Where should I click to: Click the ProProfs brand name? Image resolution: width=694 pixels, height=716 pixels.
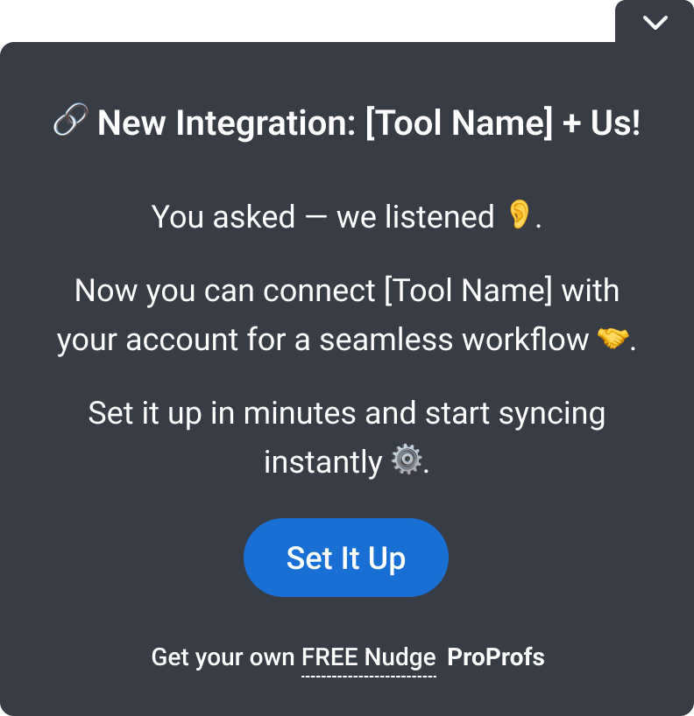496,657
